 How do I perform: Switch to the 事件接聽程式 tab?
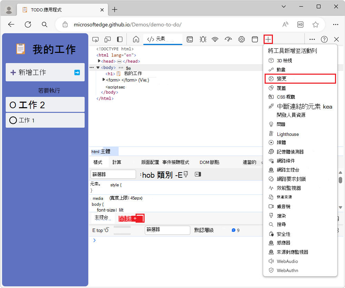tap(176, 162)
